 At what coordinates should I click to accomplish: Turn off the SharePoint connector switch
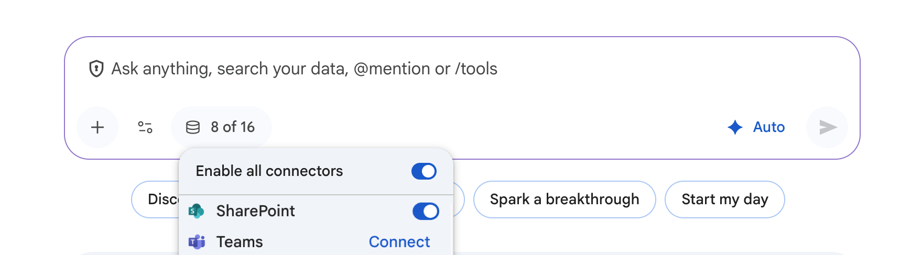point(426,212)
